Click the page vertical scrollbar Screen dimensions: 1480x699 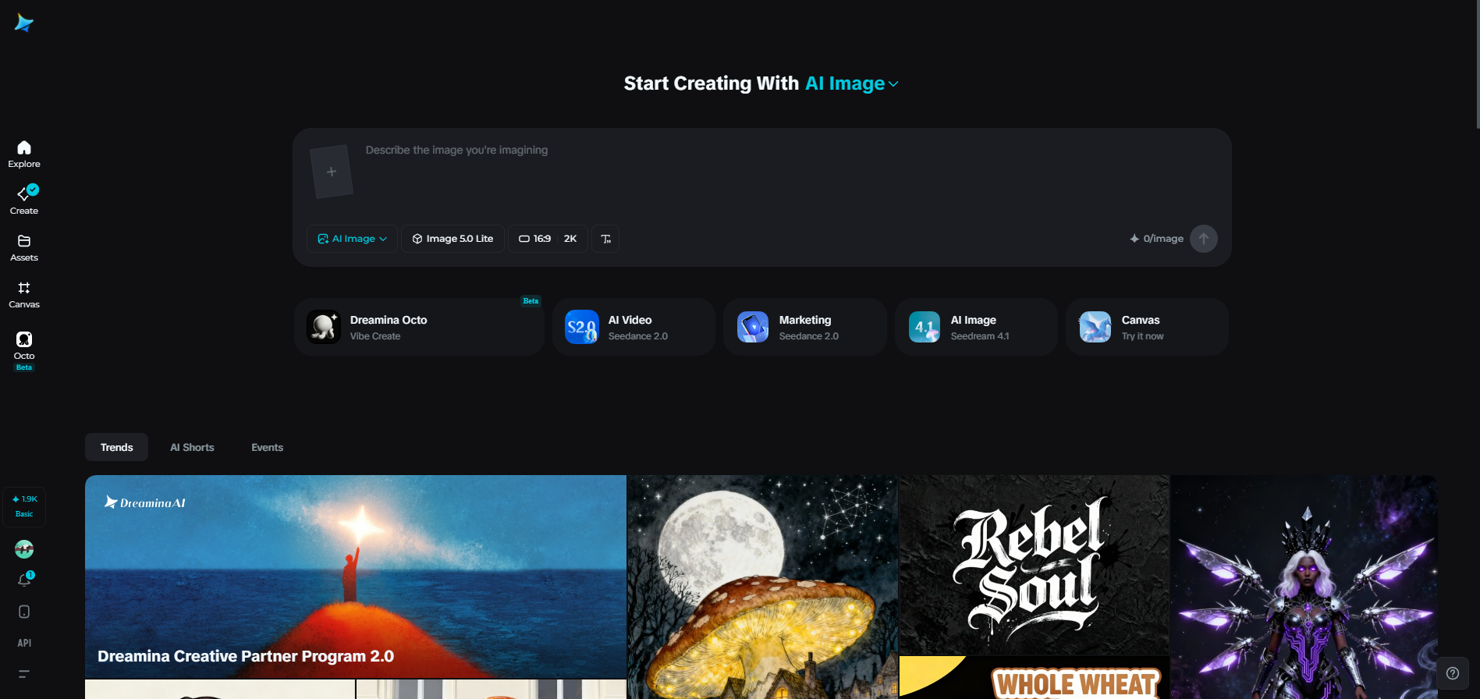[1477, 64]
